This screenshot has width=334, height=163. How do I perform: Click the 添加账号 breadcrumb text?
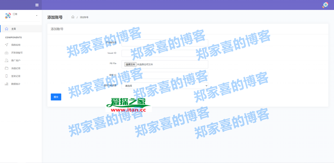coord(84,17)
